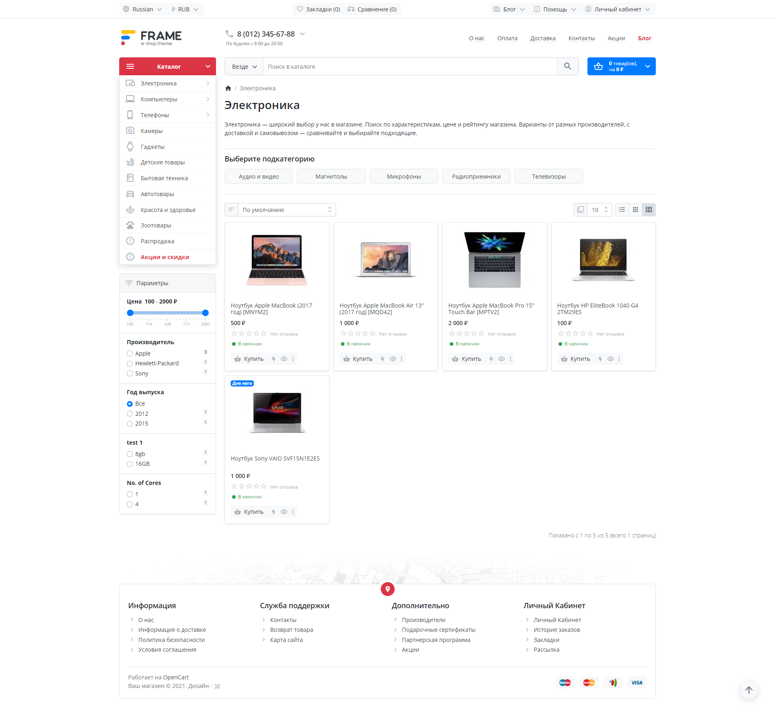Open Электроника catalog category
The image size is (775, 716).
click(168, 83)
